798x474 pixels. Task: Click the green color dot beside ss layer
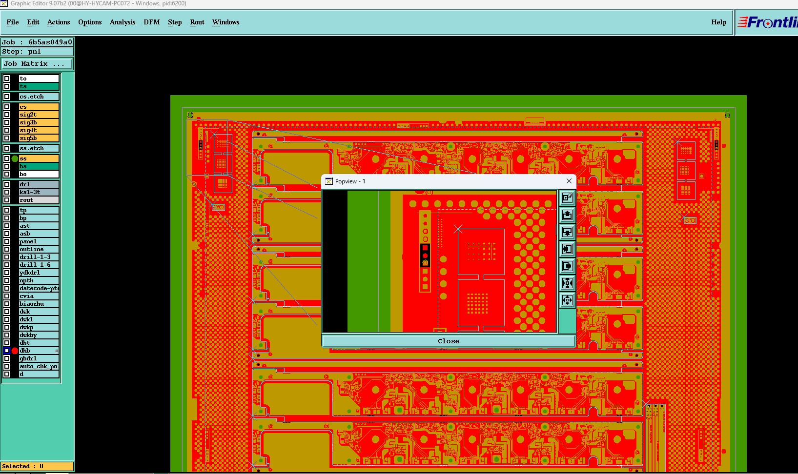(15, 158)
